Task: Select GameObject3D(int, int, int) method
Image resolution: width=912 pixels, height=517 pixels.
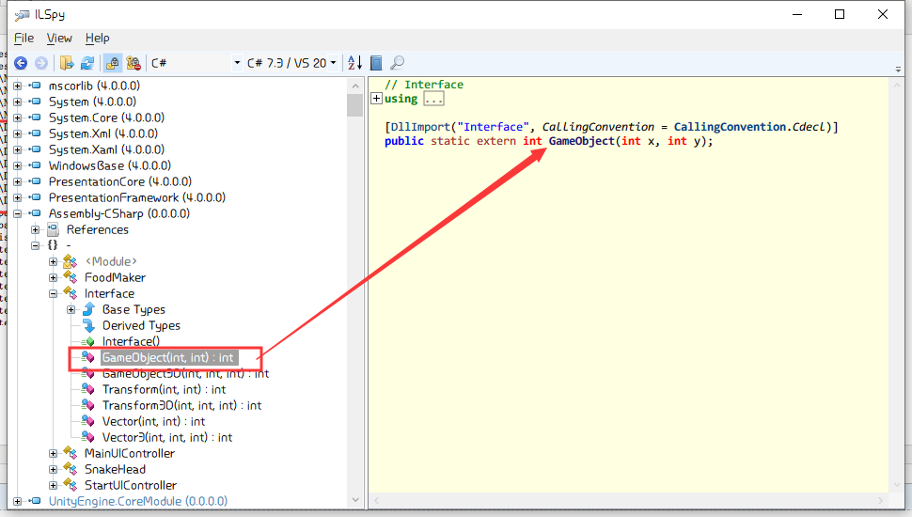Action: point(185,374)
